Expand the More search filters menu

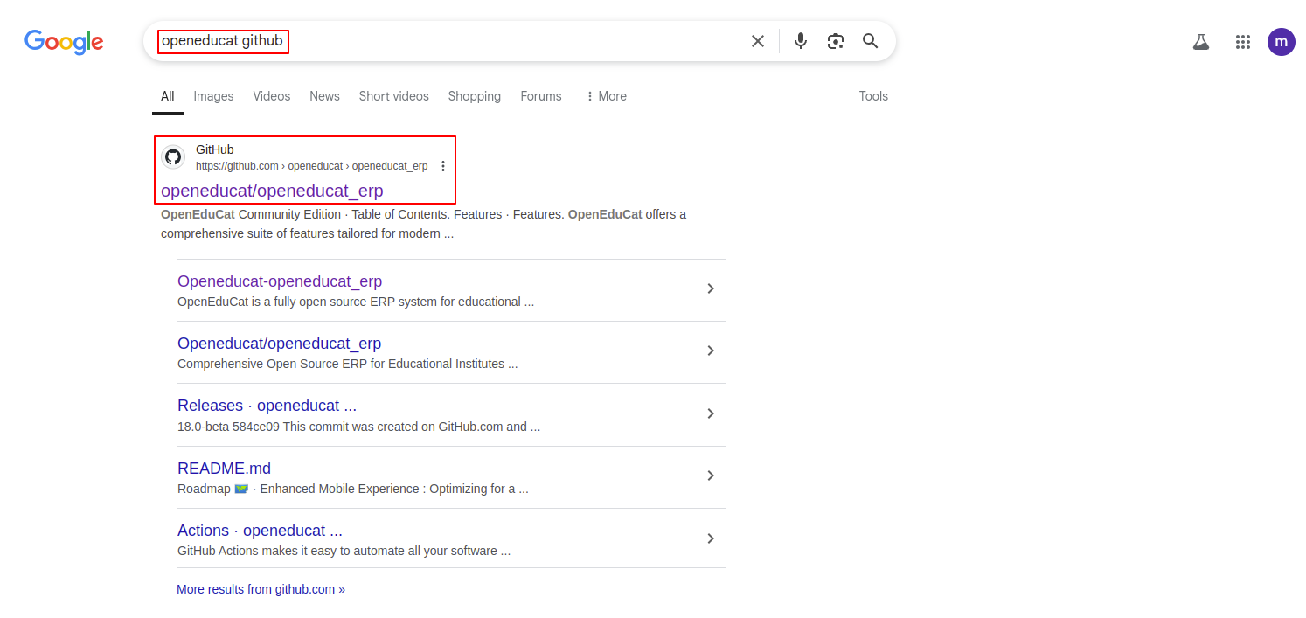606,96
